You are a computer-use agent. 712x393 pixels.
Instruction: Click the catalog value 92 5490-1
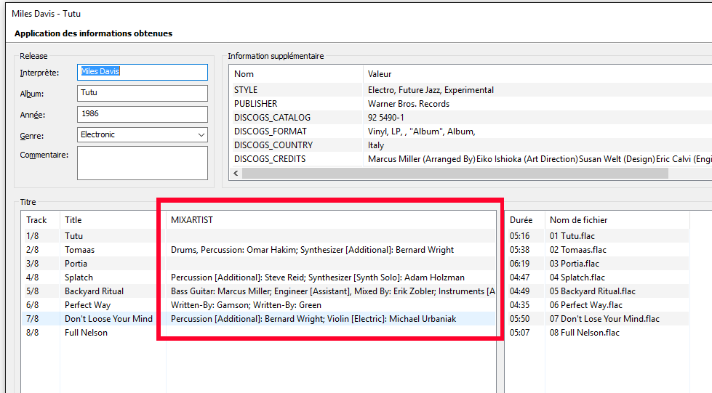(x=386, y=118)
